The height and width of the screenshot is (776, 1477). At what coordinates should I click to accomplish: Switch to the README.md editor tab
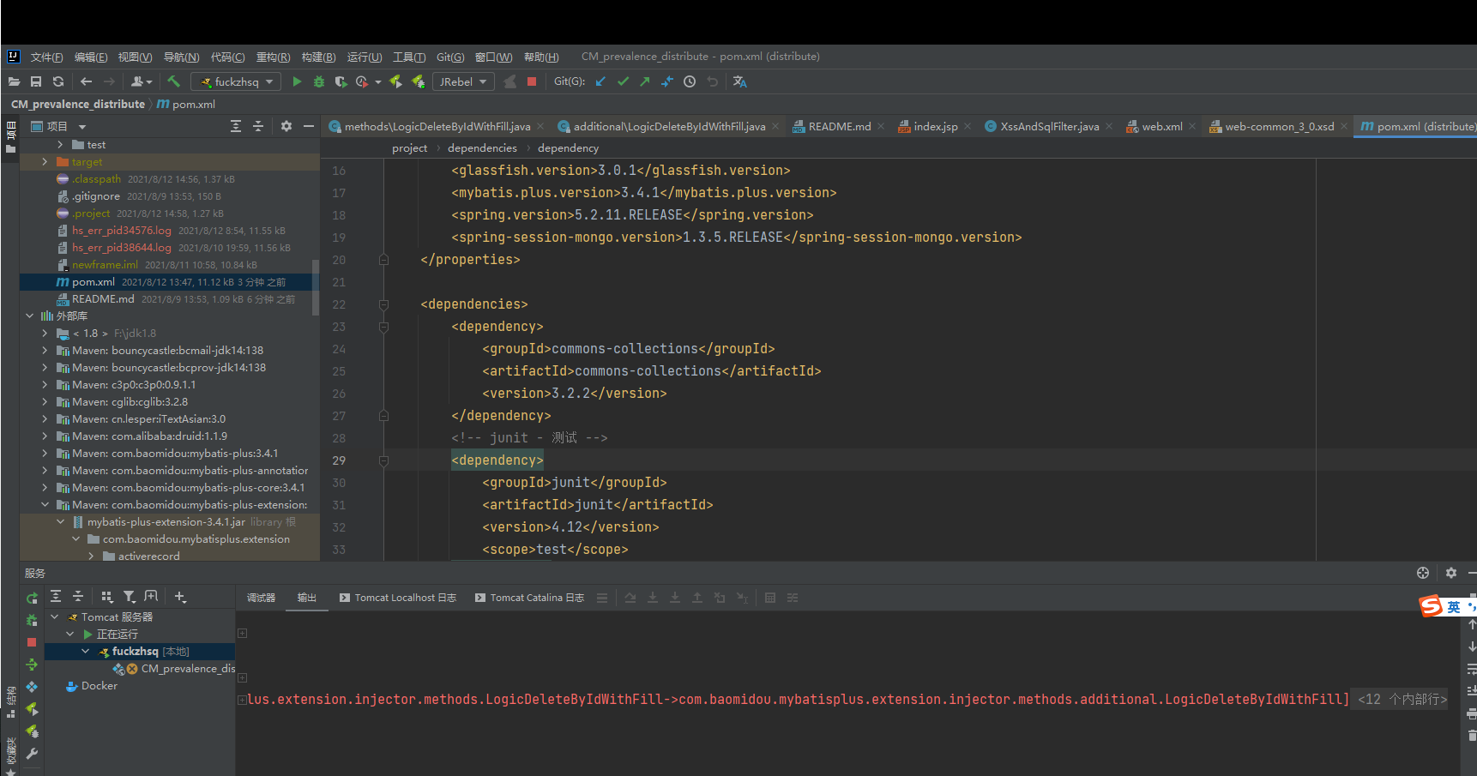pyautogui.click(x=838, y=127)
